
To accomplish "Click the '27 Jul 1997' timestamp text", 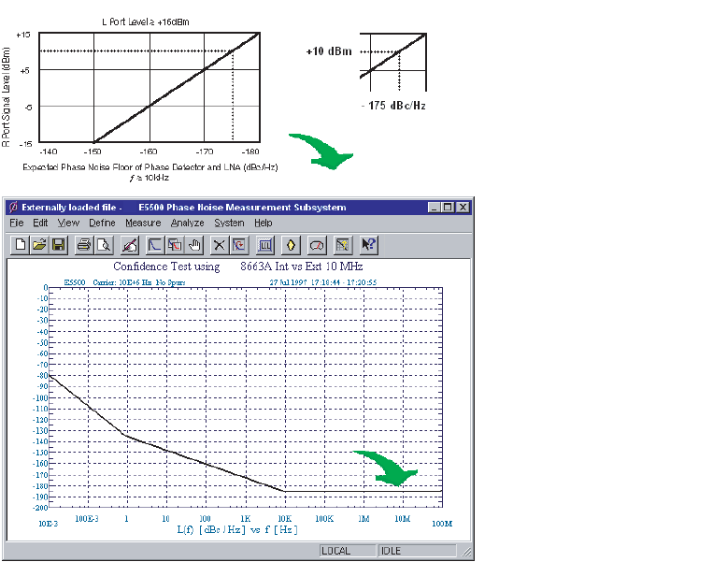I will click(x=290, y=282).
